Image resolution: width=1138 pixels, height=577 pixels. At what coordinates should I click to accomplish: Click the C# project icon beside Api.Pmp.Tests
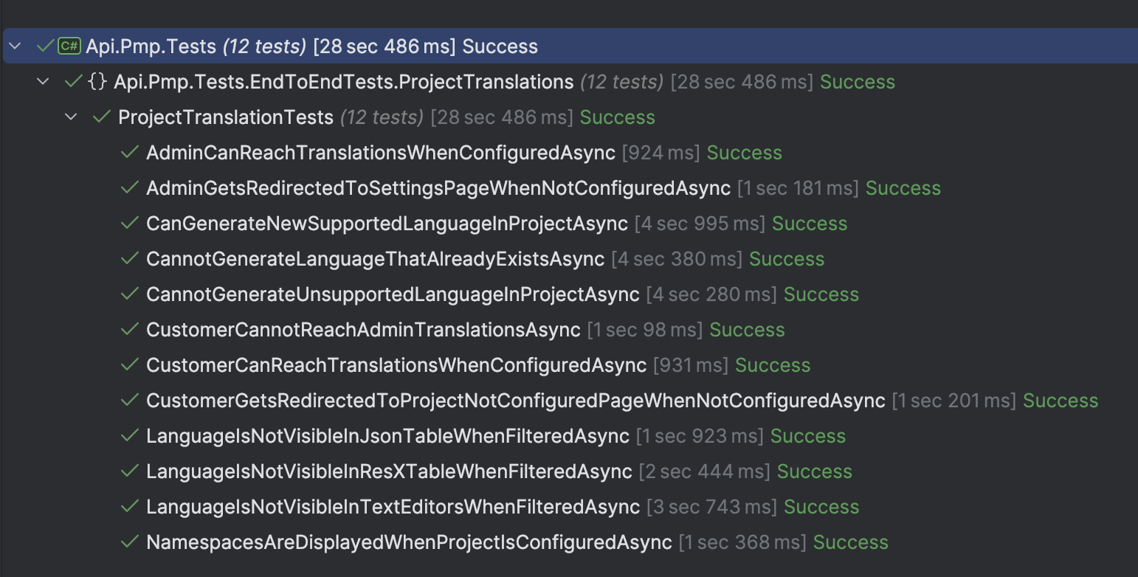(x=69, y=46)
